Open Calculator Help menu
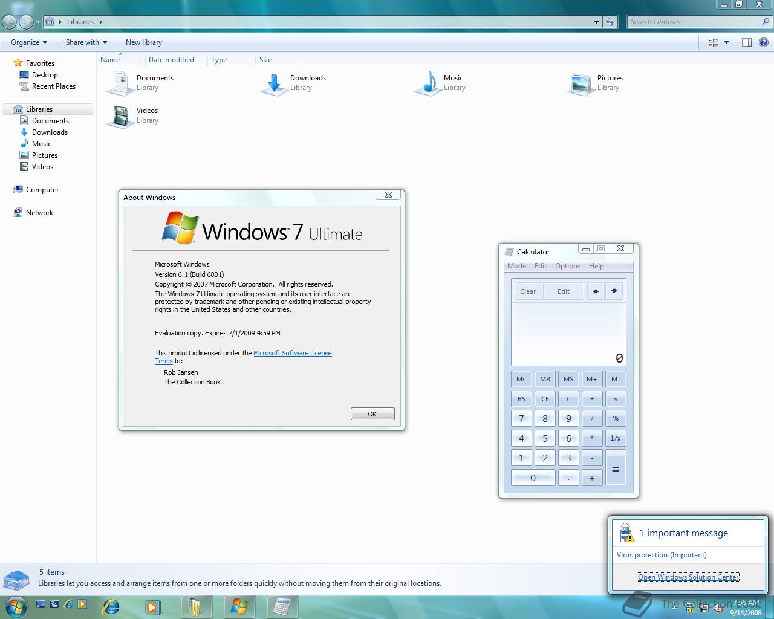The height and width of the screenshot is (619, 774). 596,266
